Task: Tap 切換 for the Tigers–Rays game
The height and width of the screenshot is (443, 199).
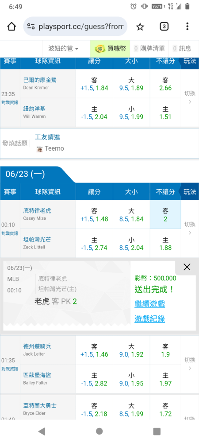Action: pyautogui.click(x=190, y=228)
